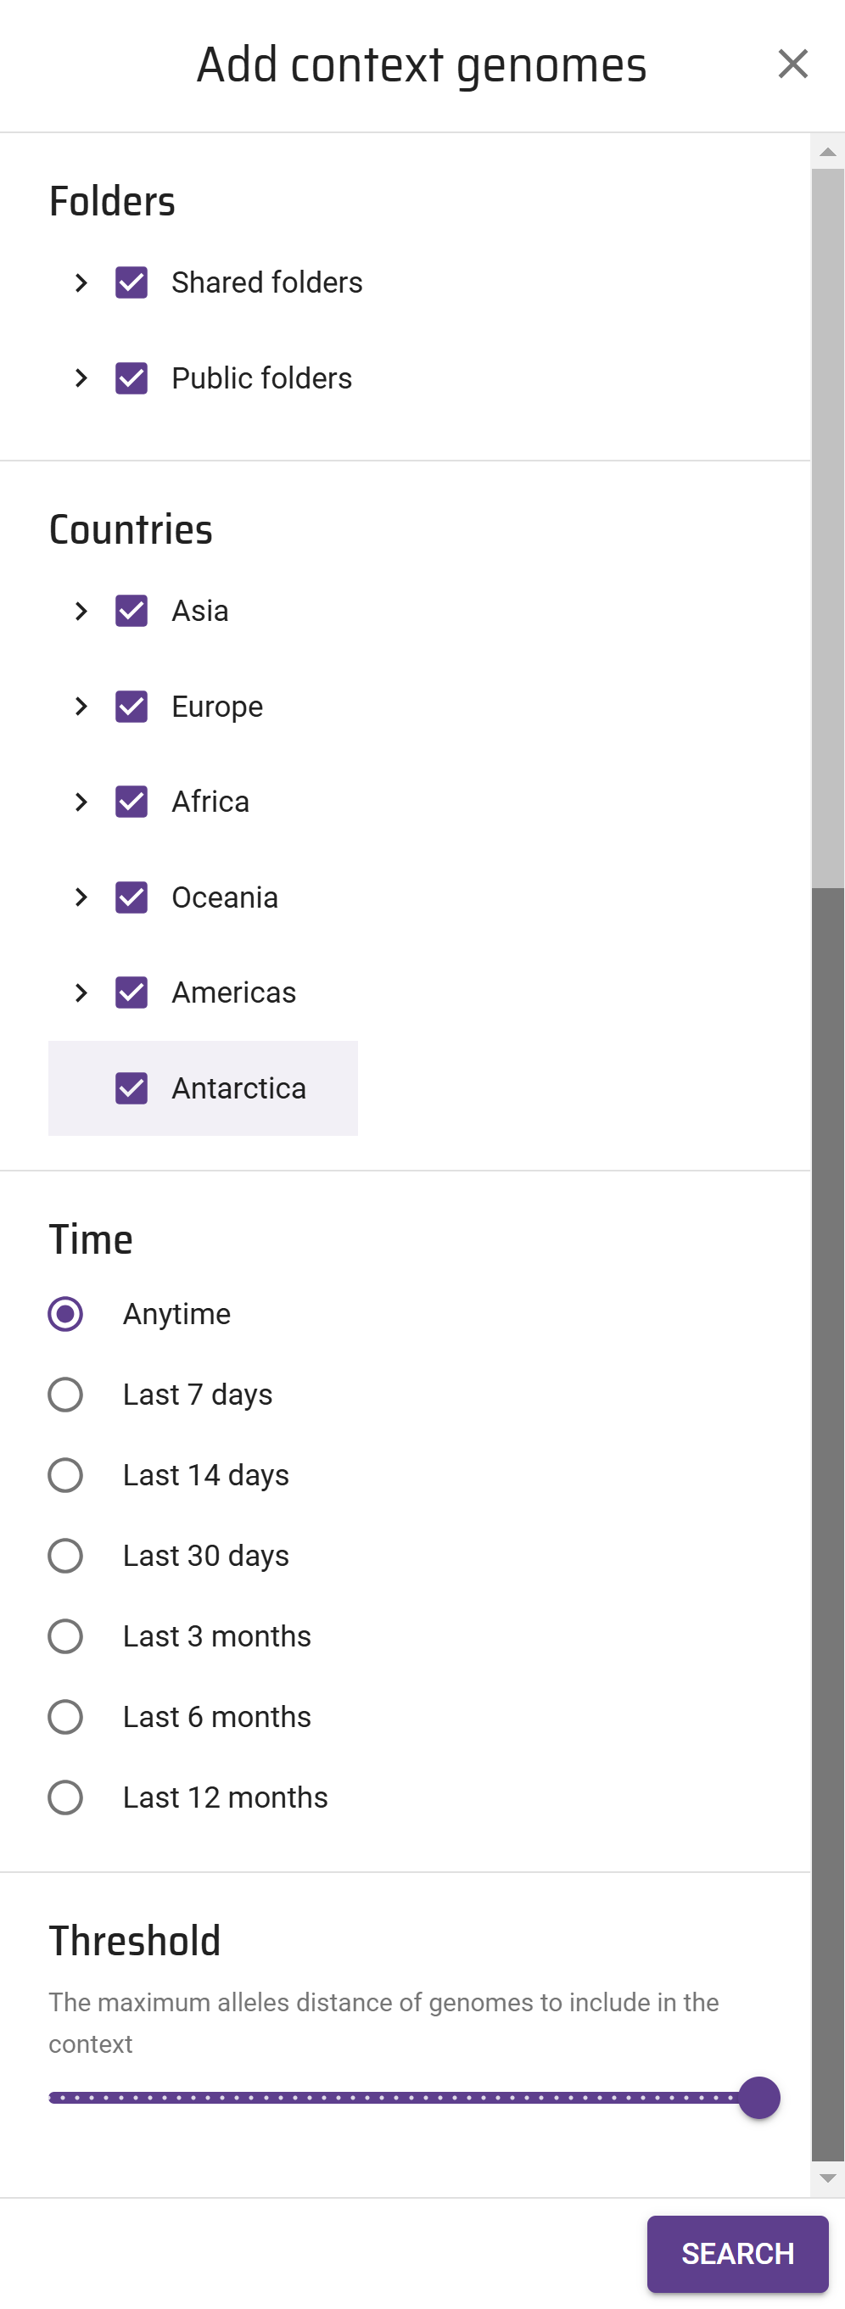Expand the Shared folders tree
The width and height of the screenshot is (845, 2309).
pos(81,283)
